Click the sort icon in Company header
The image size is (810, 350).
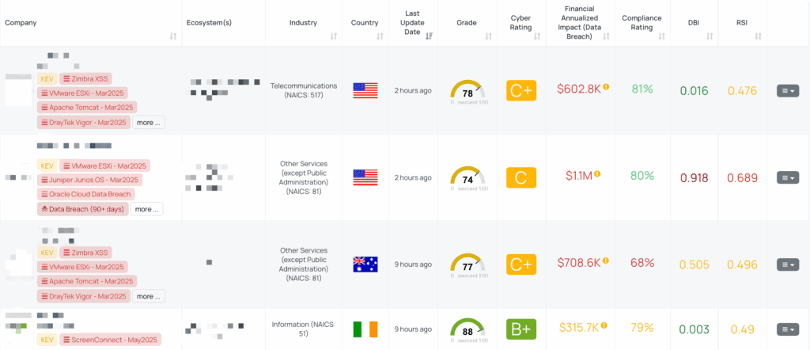173,36
